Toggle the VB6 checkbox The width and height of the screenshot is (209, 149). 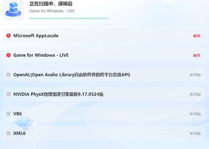[9, 114]
